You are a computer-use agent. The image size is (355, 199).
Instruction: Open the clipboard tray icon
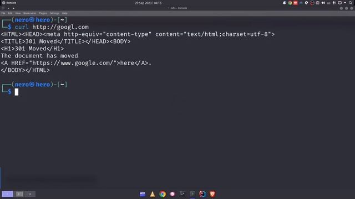click(318, 3)
